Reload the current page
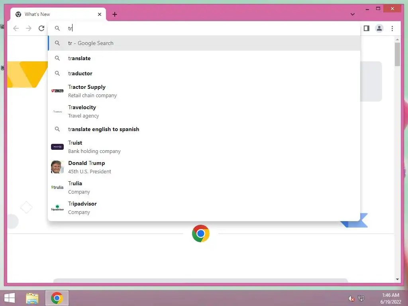This screenshot has height=306, width=408. click(x=41, y=28)
